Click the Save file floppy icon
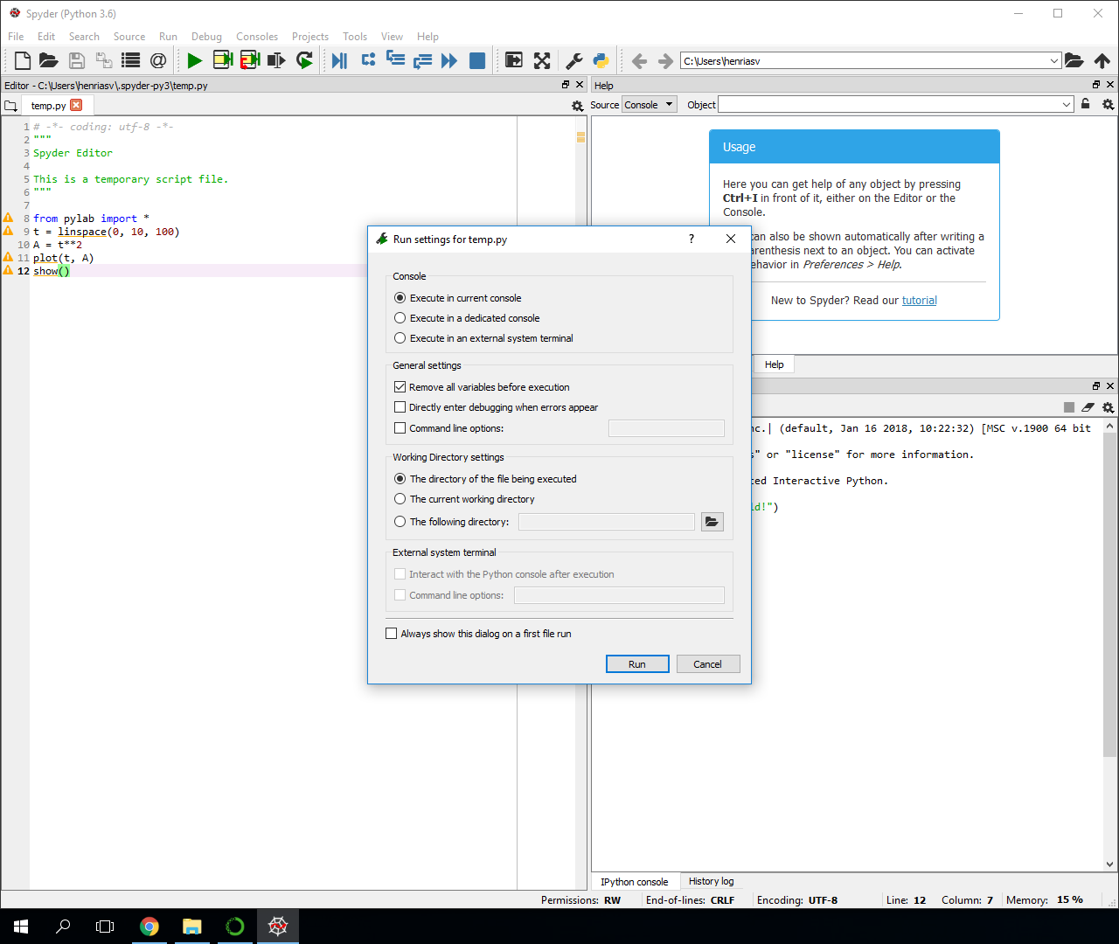 tap(77, 60)
